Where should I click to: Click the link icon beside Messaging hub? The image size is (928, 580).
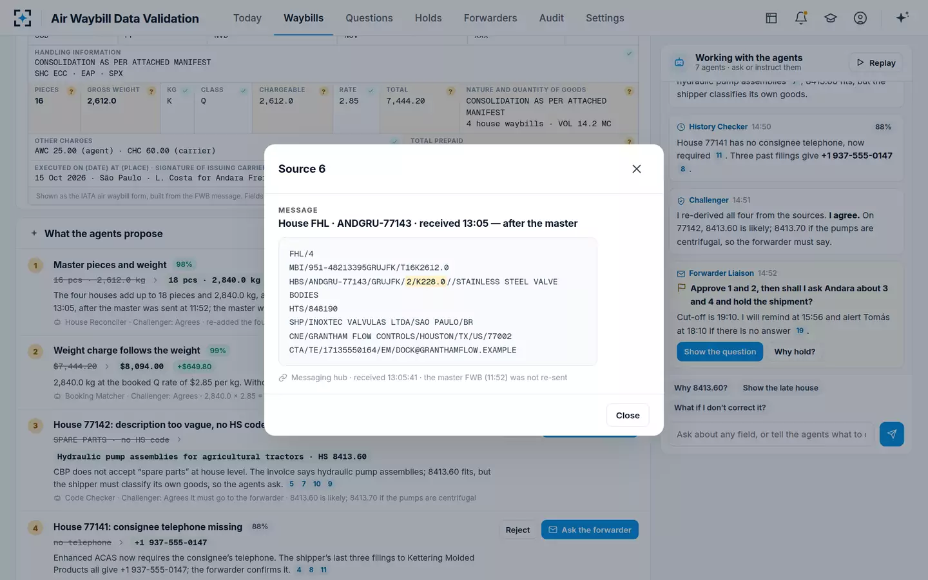[283, 378]
